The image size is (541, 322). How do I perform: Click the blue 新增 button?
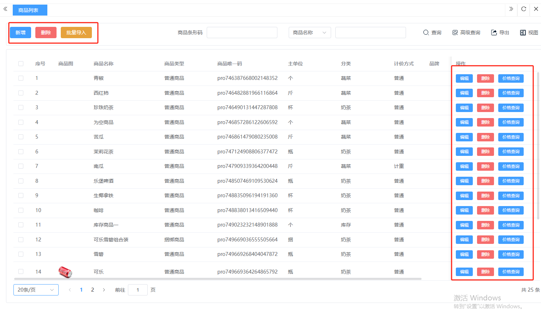click(20, 33)
